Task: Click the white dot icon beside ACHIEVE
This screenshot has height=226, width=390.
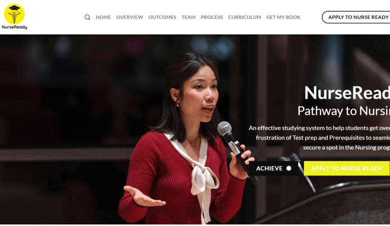Action: point(288,168)
